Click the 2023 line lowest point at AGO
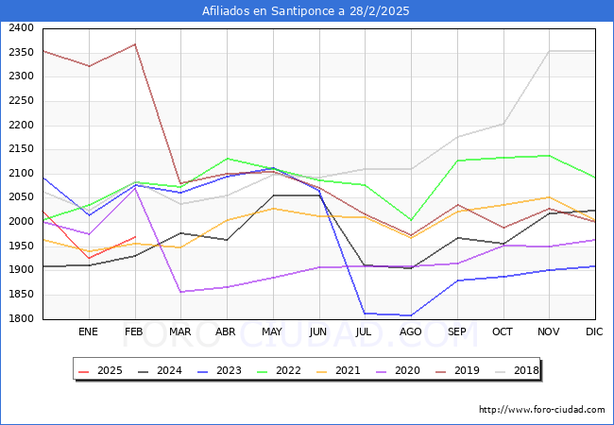Viewport: 614px width, 425px height. pos(411,315)
